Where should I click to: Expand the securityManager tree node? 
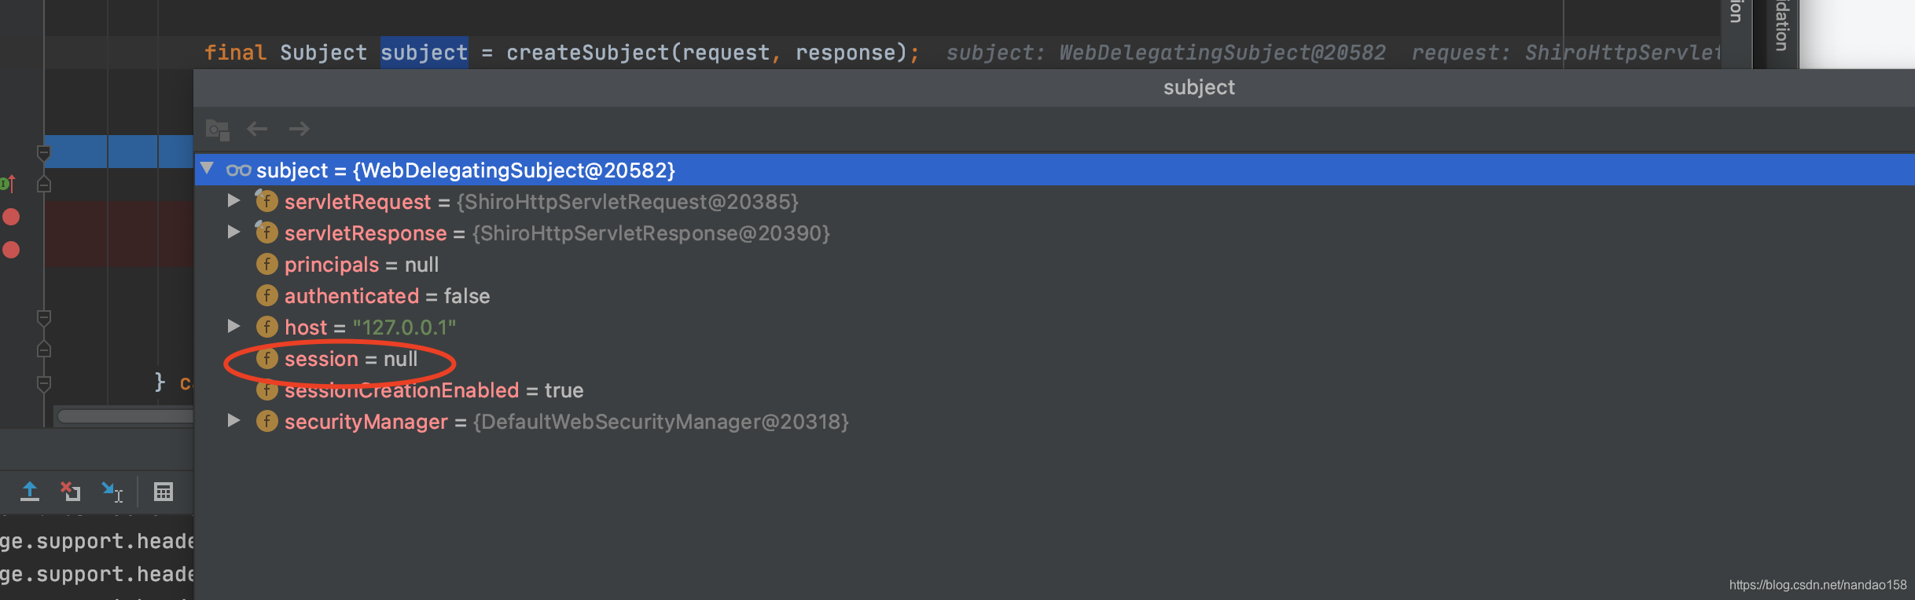pyautogui.click(x=233, y=422)
